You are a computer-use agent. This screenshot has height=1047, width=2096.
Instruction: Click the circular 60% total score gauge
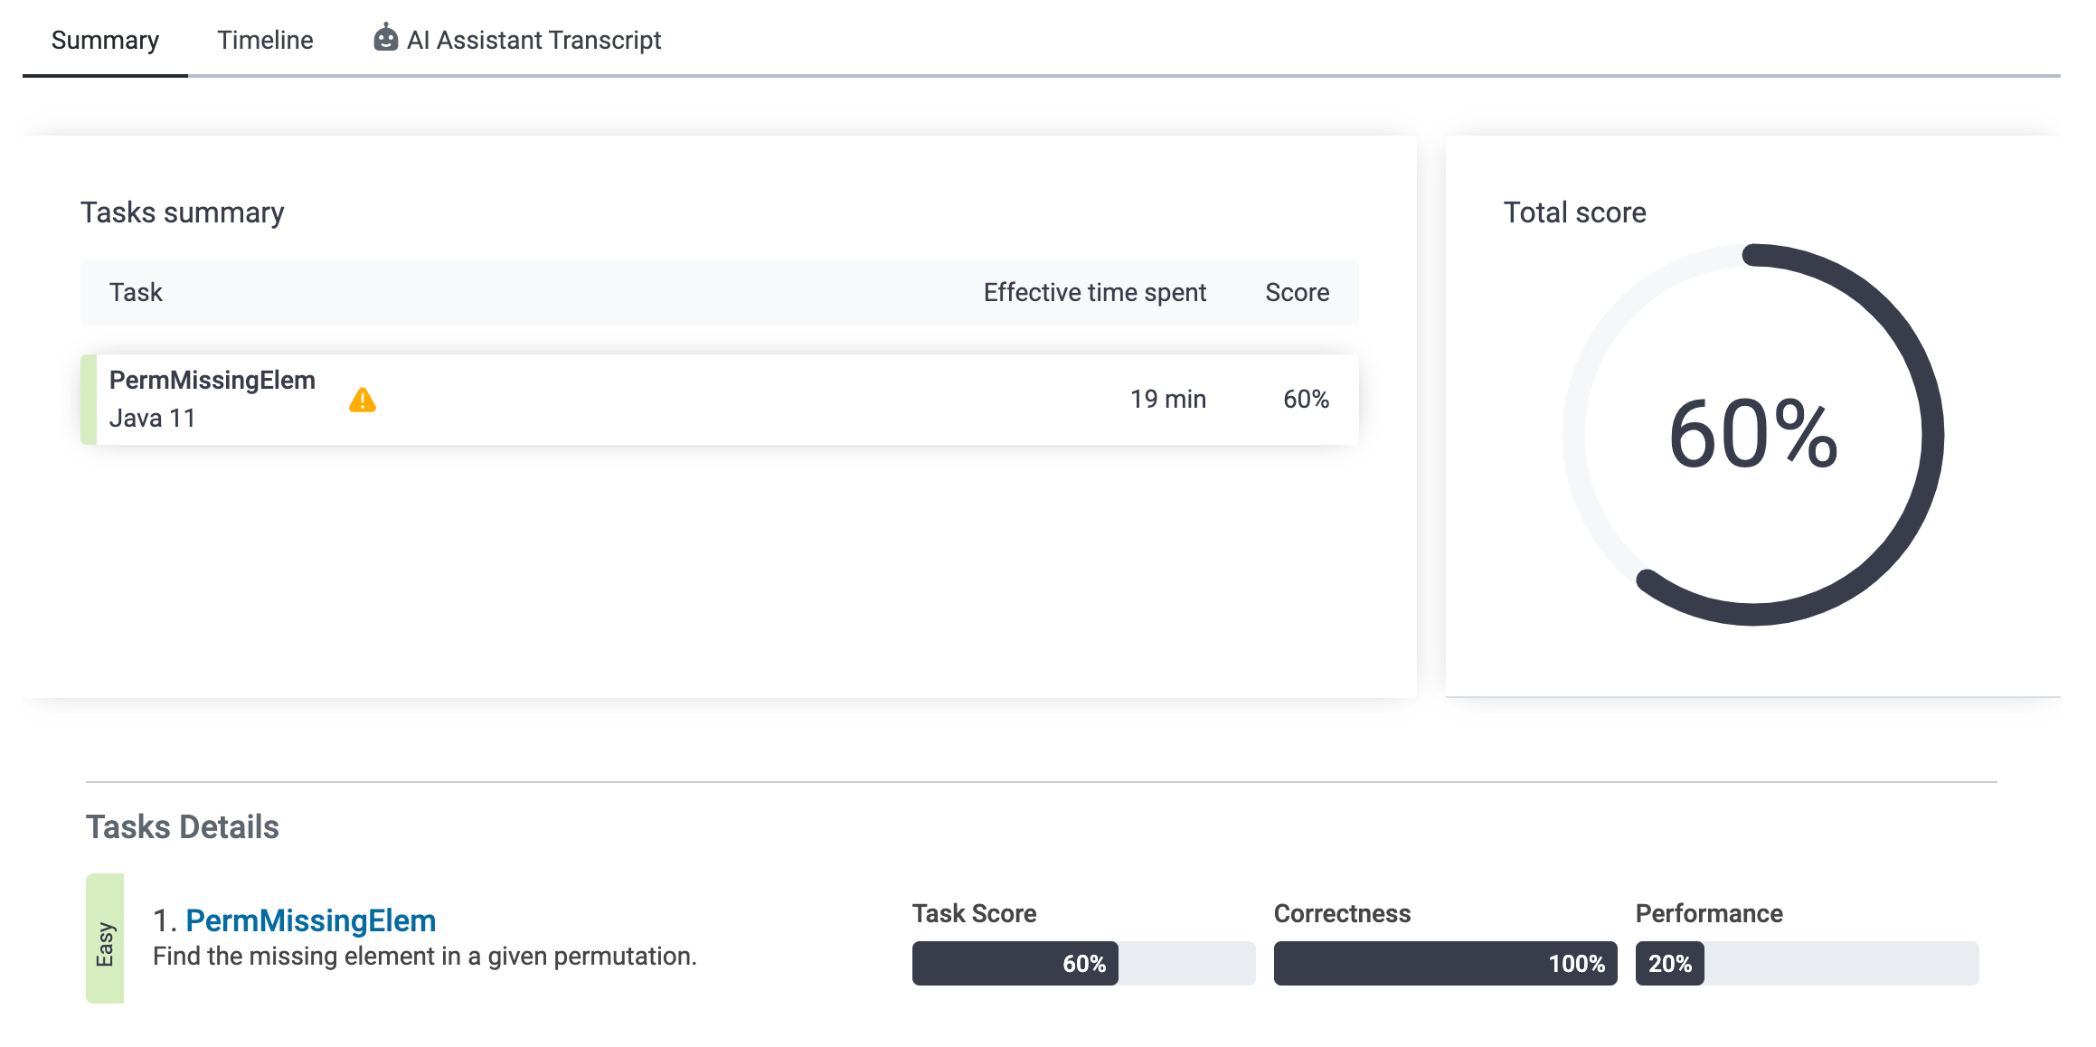coord(1752,435)
